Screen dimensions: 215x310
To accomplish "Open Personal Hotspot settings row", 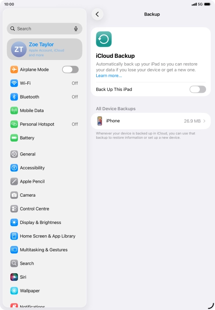I will (x=44, y=124).
